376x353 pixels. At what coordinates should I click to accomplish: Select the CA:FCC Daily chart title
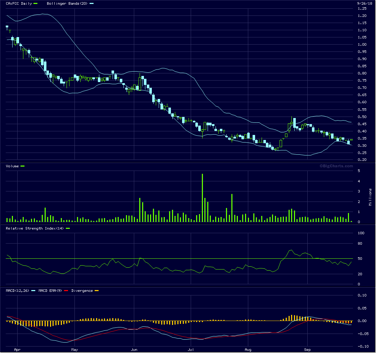(x=19, y=4)
